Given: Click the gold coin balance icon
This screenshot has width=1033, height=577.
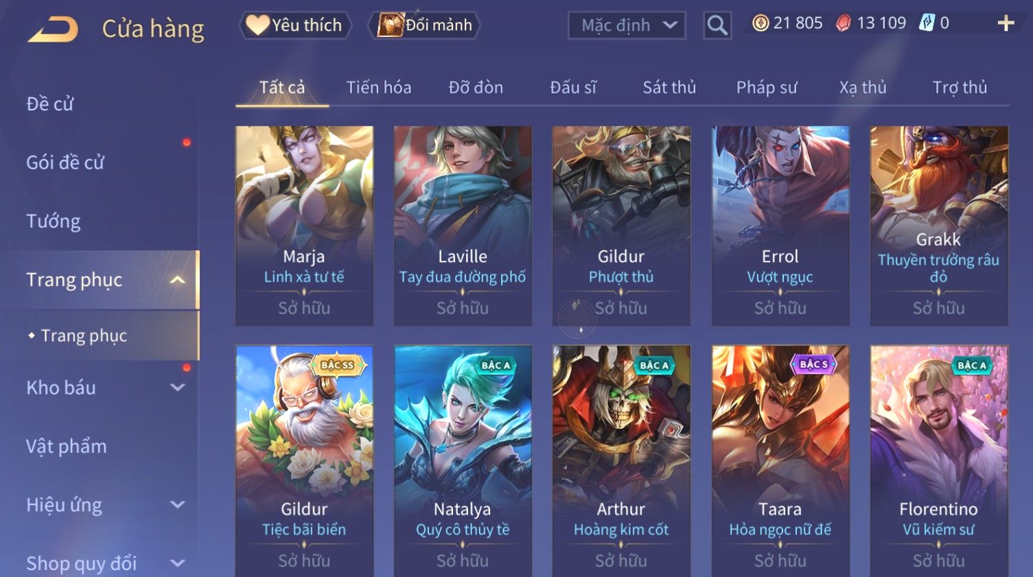Looking at the screenshot, I should tap(761, 23).
